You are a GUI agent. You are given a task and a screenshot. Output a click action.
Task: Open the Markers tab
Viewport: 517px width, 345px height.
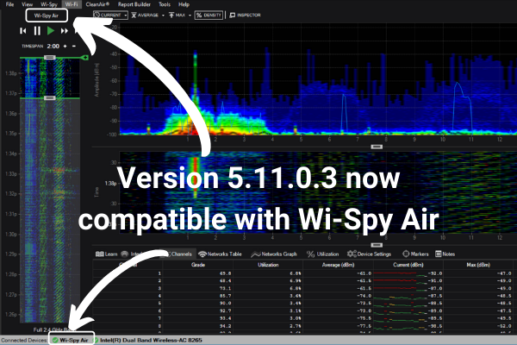click(x=415, y=254)
